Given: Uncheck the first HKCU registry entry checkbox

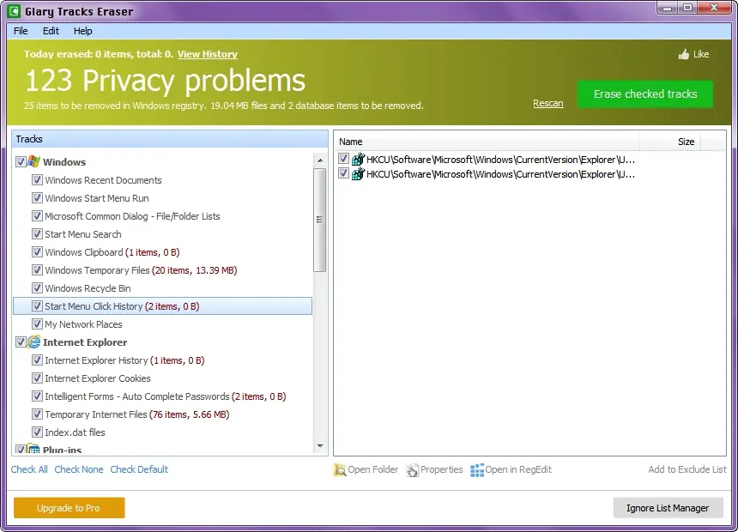Looking at the screenshot, I should pyautogui.click(x=343, y=159).
